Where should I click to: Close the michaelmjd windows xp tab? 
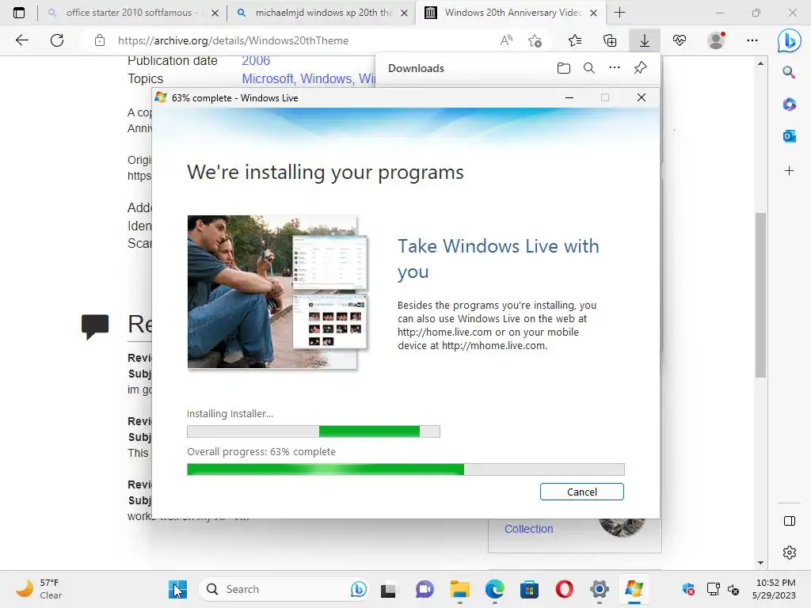coord(405,13)
